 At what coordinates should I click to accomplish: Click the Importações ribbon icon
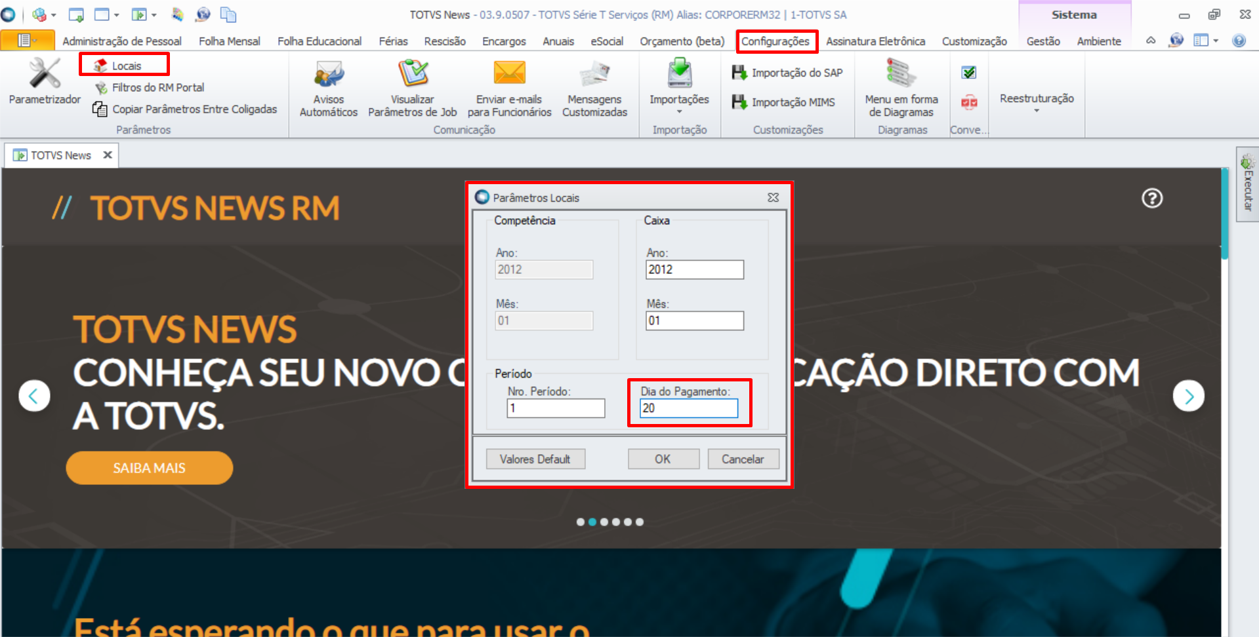point(680,73)
